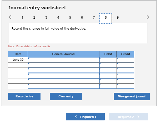
Task: Click the Debit field in fifth row
Action: click(x=108, y=81)
